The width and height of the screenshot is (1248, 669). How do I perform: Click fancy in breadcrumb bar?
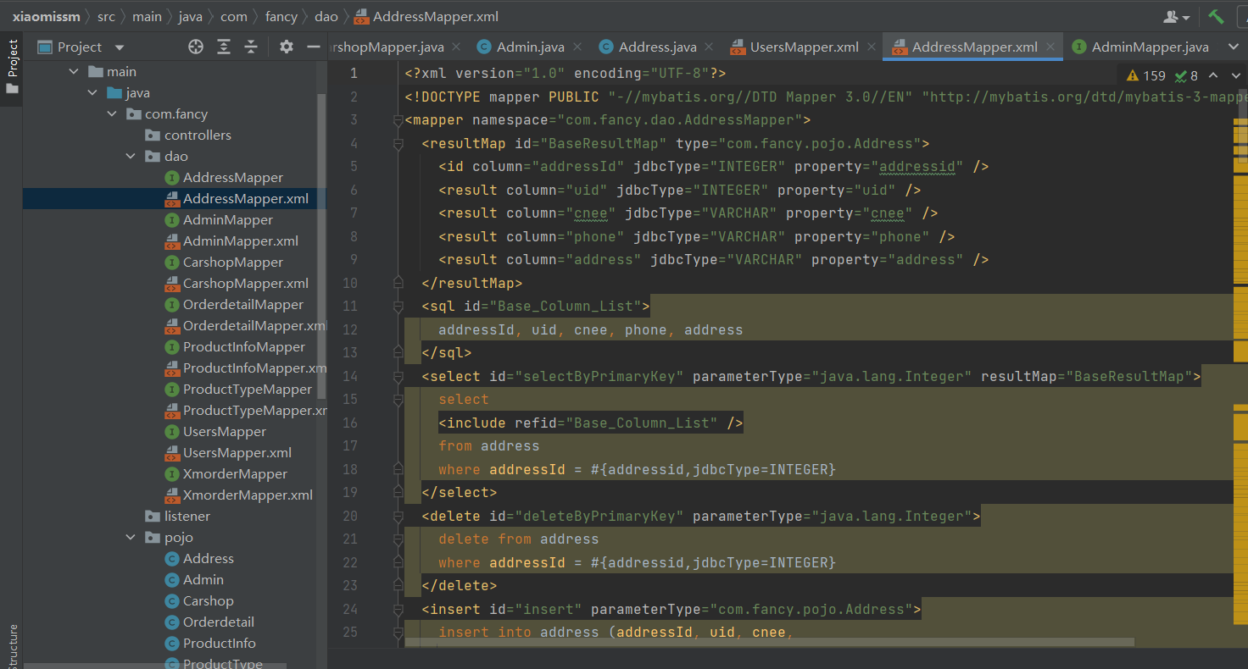tap(281, 16)
